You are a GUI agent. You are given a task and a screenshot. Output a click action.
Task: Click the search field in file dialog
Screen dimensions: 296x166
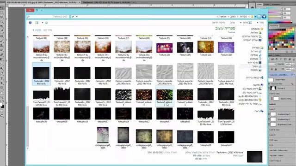(48, 17)
